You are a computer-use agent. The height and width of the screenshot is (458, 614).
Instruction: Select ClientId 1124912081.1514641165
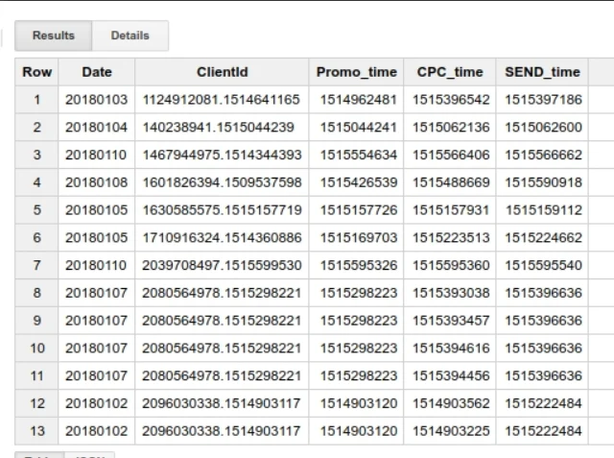click(x=222, y=100)
